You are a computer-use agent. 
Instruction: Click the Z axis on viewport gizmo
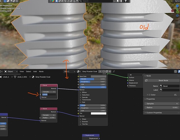click(x=177, y=6)
